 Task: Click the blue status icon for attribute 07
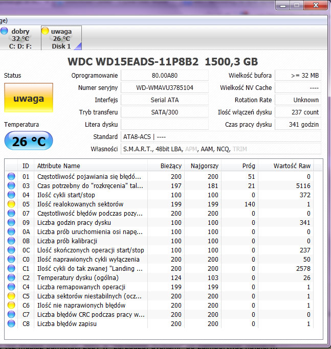[11, 213]
